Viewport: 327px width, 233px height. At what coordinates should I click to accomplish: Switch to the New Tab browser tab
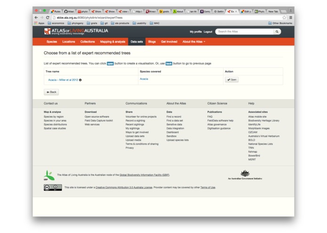[x=273, y=11]
